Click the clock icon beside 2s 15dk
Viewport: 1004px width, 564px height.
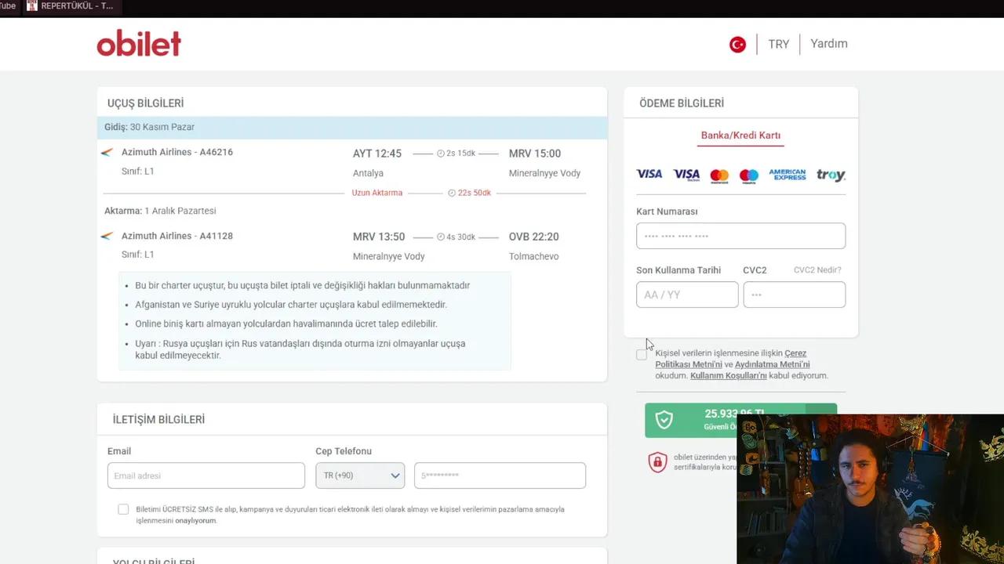(441, 154)
